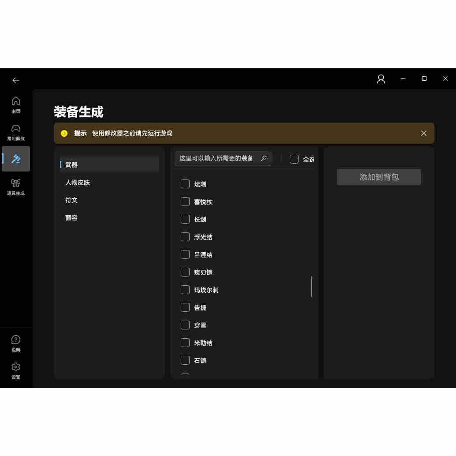Check the 玛埃尔刺 checkbox
Screen dimensions: 456x456
point(185,290)
